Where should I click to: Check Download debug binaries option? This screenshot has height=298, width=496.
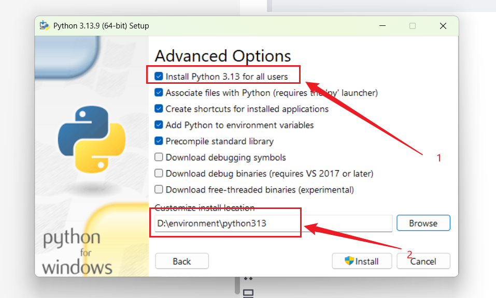pos(159,173)
